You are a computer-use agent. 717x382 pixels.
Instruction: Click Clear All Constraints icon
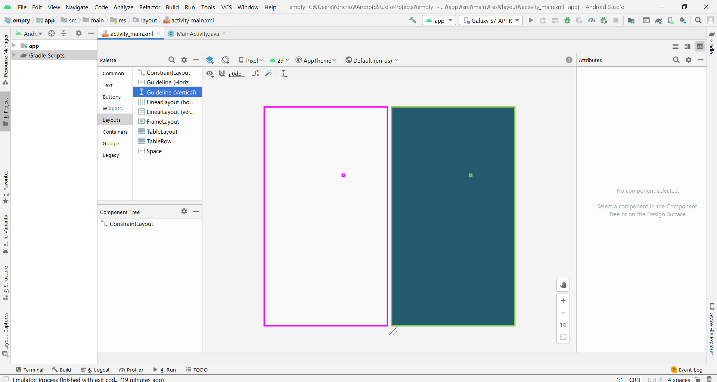[x=256, y=74]
